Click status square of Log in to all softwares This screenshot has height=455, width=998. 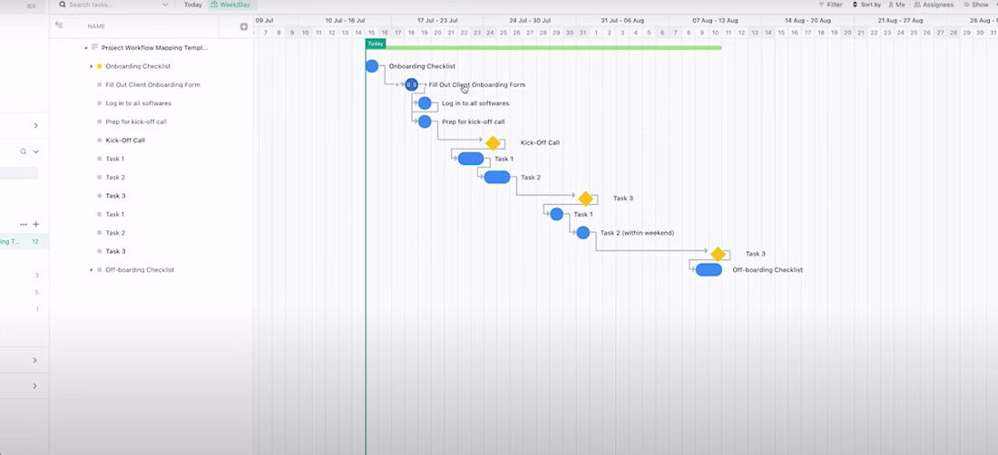click(x=99, y=103)
